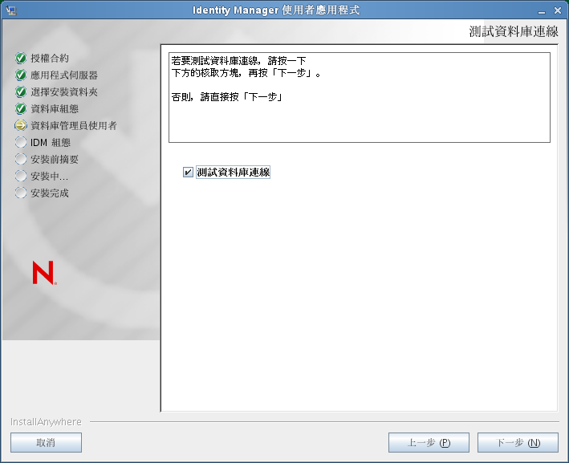Image resolution: width=569 pixels, height=463 pixels.
Task: Click the empty circle beside 安裝完成
Action: (x=21, y=193)
